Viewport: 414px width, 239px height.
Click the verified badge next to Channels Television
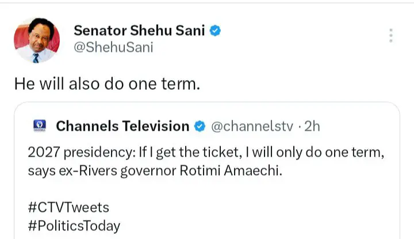[200, 126]
